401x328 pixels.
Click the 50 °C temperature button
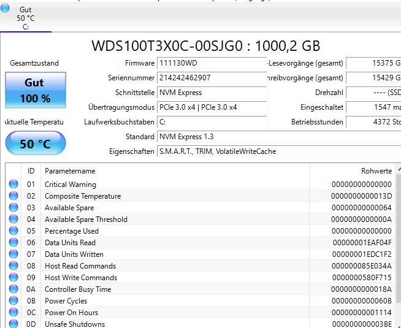(x=36, y=143)
